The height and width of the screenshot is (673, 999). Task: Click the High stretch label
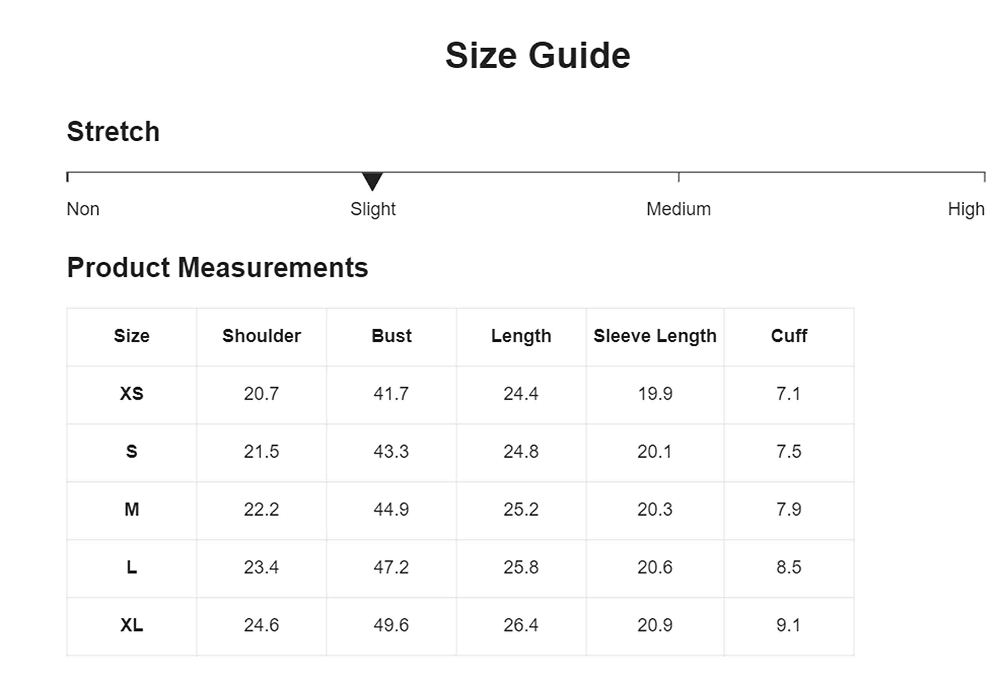pyautogui.click(x=966, y=209)
